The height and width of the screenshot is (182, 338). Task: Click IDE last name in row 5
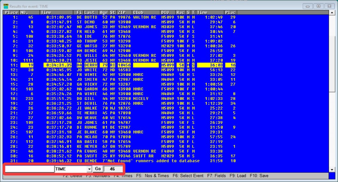tap(88, 36)
